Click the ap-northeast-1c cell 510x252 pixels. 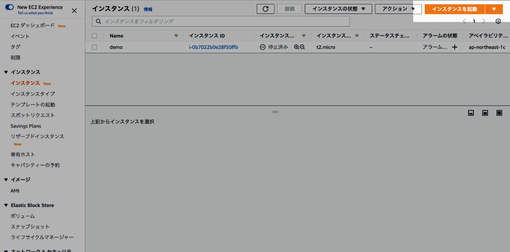tap(487, 47)
